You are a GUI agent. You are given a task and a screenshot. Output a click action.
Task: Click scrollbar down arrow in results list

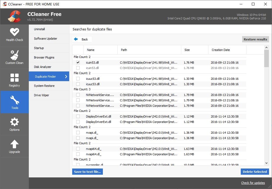pyautogui.click(x=266, y=163)
